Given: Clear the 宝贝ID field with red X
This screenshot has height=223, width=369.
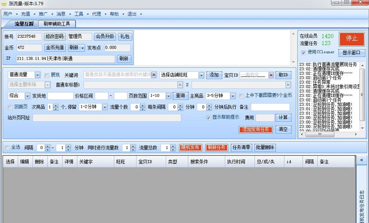Looking at the screenshot, I should click(x=271, y=75).
